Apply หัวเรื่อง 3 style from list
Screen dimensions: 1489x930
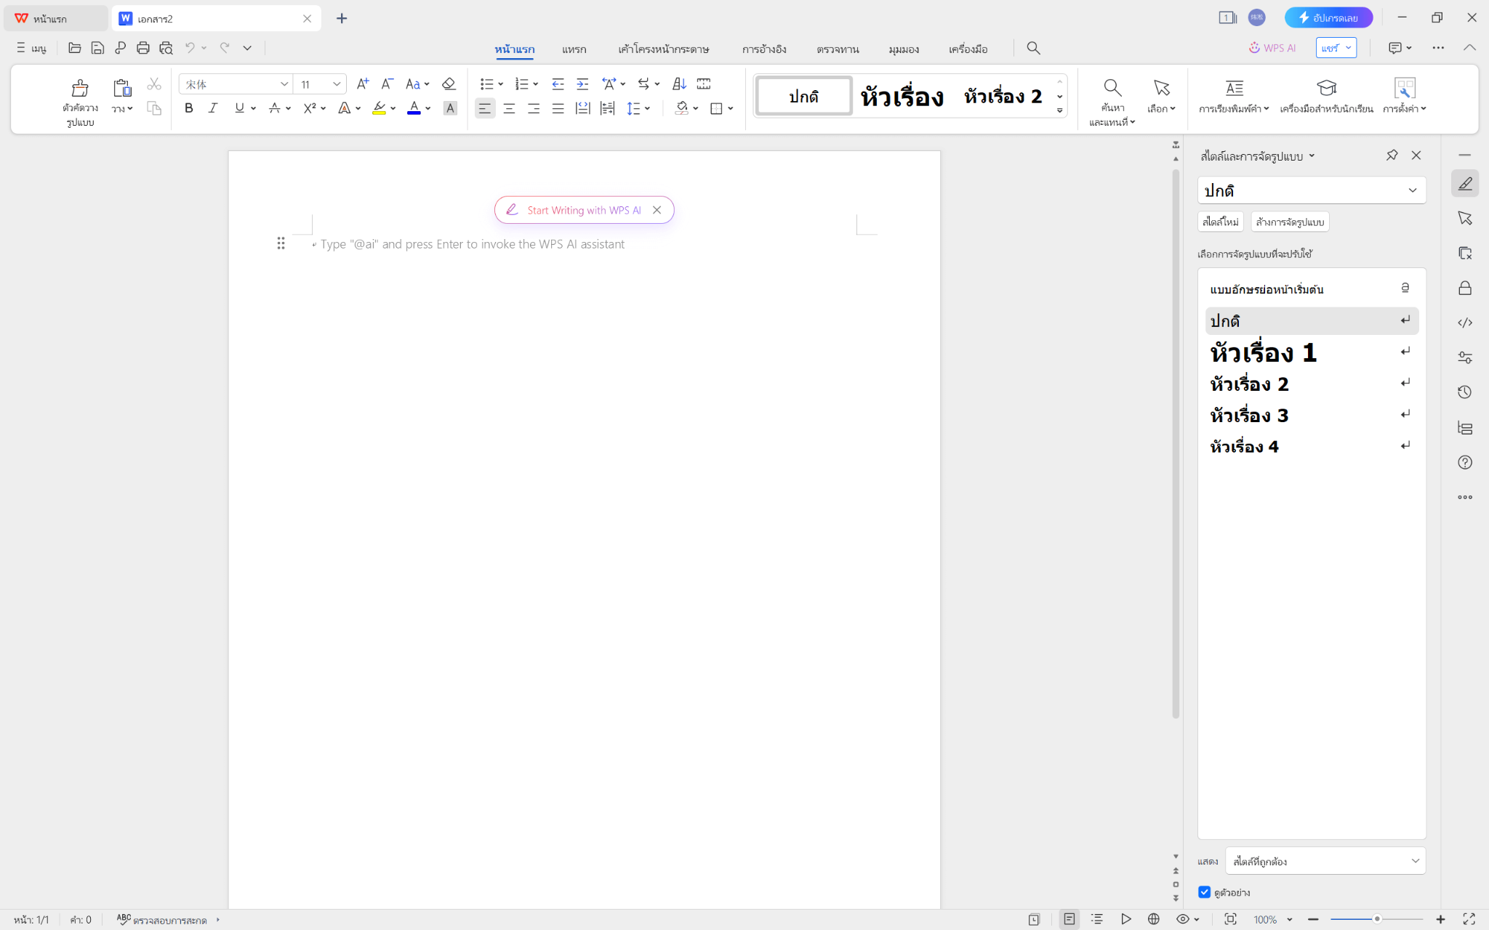(1249, 416)
